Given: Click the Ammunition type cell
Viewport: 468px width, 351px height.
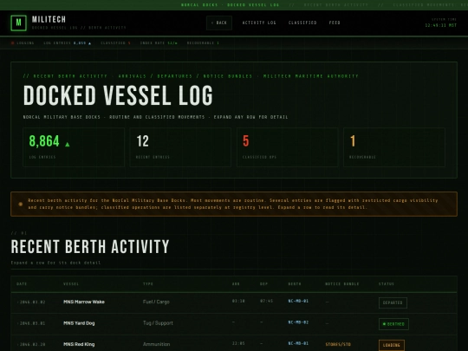Looking at the screenshot, I should pos(156,344).
